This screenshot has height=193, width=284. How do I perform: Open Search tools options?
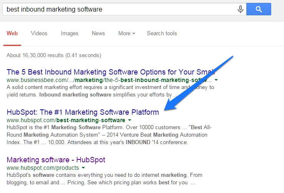[162, 34]
